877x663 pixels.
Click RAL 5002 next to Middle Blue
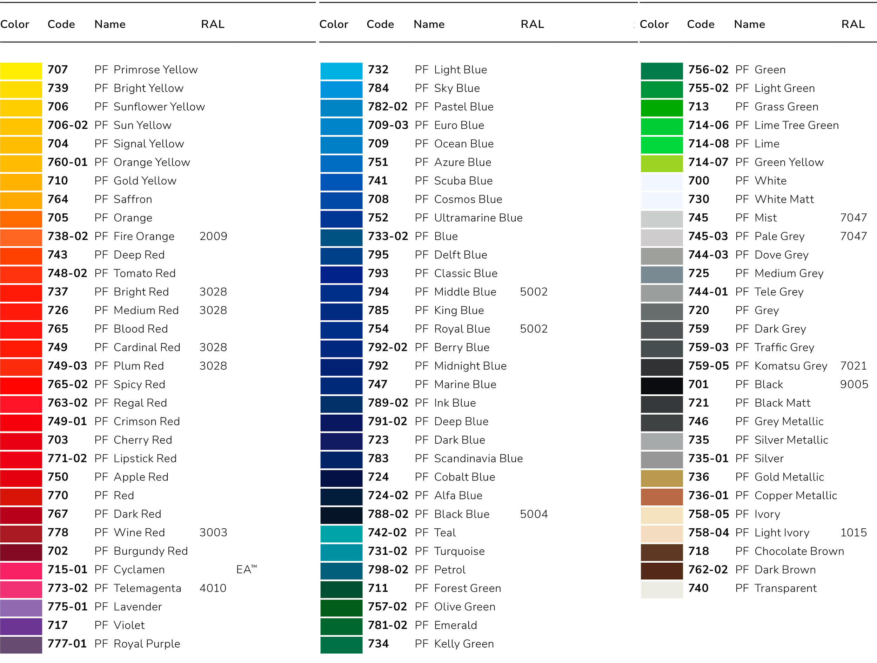click(534, 292)
